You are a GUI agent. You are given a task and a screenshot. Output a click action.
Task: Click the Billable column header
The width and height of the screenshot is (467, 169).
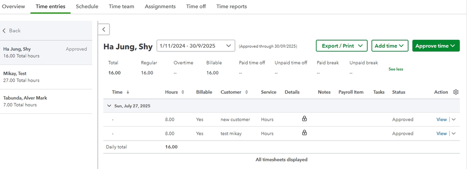pyautogui.click(x=204, y=92)
